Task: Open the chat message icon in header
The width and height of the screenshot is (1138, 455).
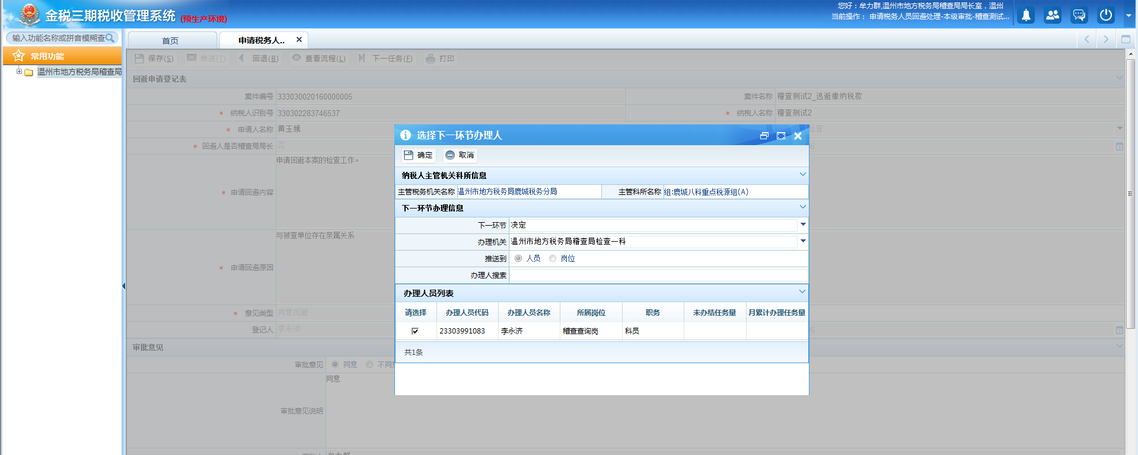Action: click(x=1079, y=15)
